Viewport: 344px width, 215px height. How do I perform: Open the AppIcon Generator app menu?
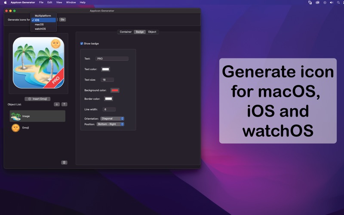tap(23, 3)
